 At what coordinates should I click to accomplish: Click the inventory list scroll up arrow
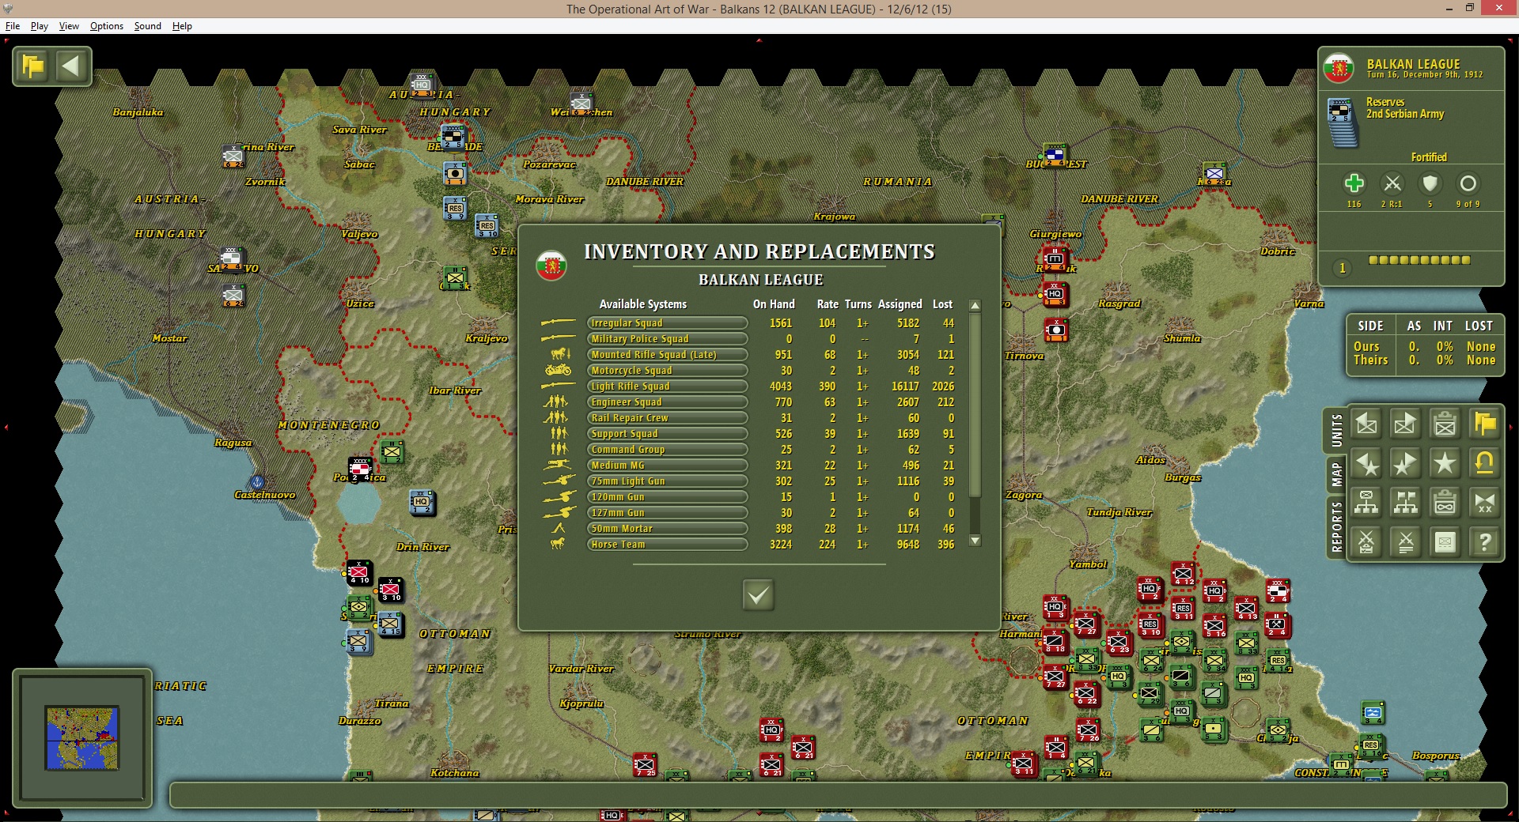click(x=975, y=306)
